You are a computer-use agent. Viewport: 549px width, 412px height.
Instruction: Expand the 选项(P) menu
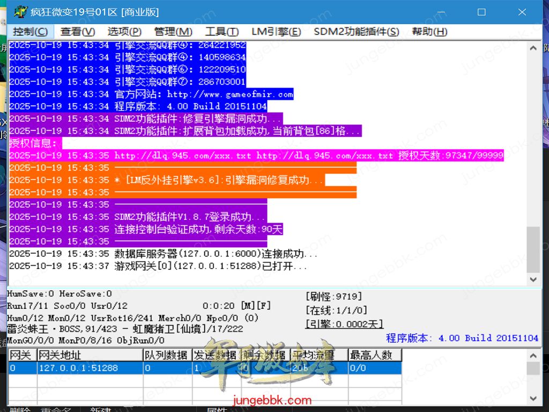[124, 32]
